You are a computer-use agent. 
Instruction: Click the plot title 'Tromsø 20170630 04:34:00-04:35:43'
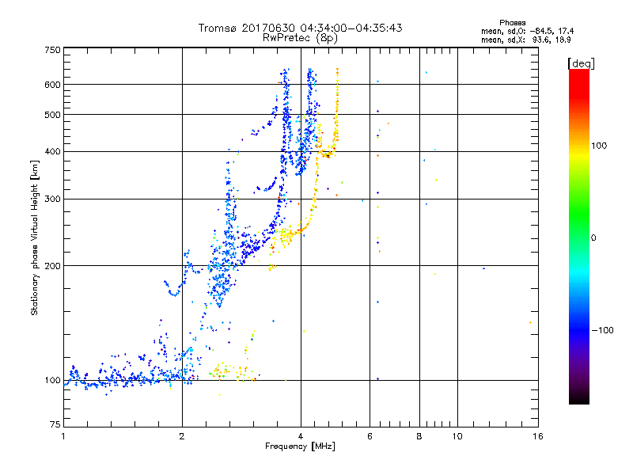click(x=301, y=28)
